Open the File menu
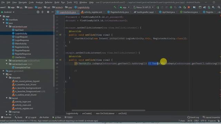Screen dimensions: 221x124 [3, 2]
